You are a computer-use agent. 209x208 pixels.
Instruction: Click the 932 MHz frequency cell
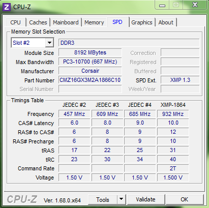pyautogui.click(x=173, y=114)
